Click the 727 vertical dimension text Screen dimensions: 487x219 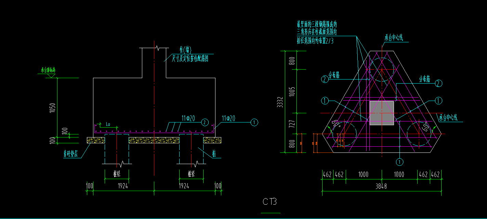[292, 123]
